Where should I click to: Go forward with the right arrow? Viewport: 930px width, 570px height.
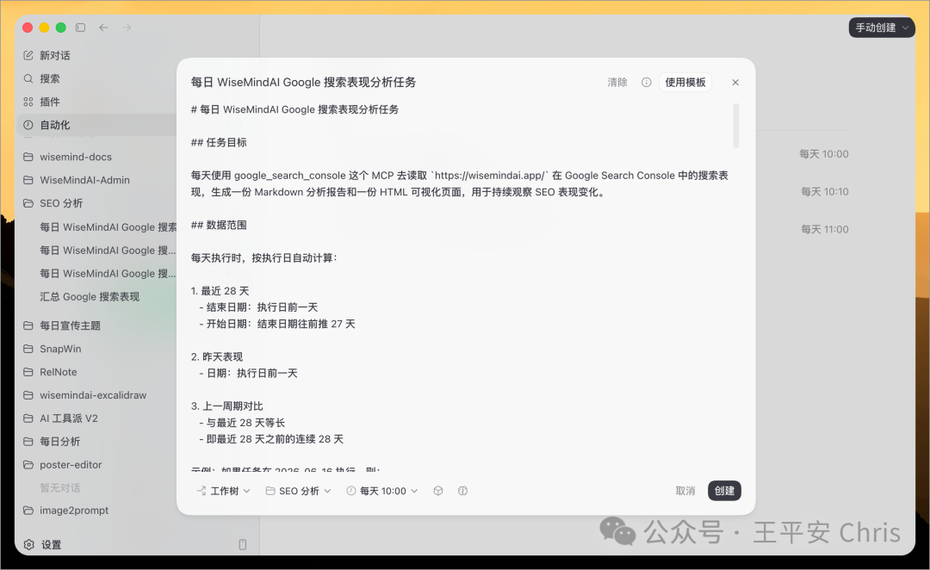click(x=127, y=28)
